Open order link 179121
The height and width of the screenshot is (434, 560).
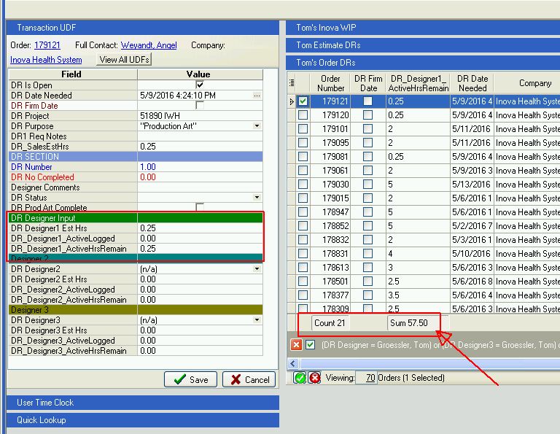[x=47, y=45]
